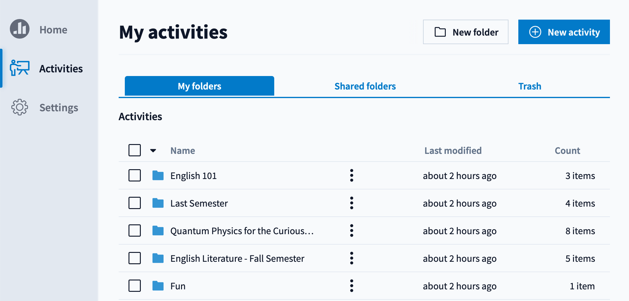Start a New activity
This screenshot has height=301, width=629.
click(x=564, y=32)
